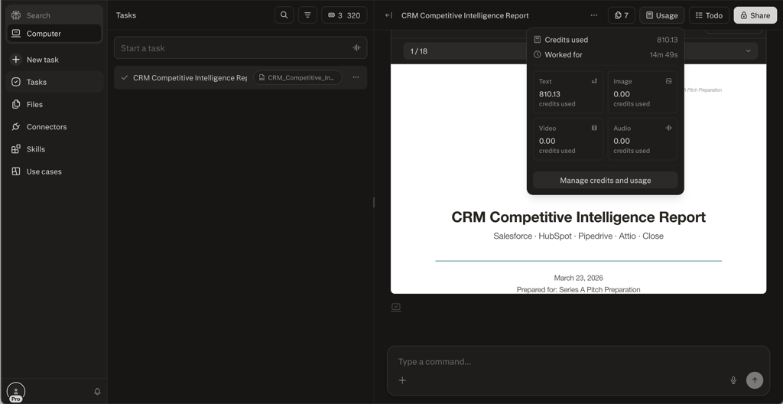Click the document preview page thumbnail
The height and width of the screenshot is (404, 783).
pyautogui.click(x=578, y=178)
